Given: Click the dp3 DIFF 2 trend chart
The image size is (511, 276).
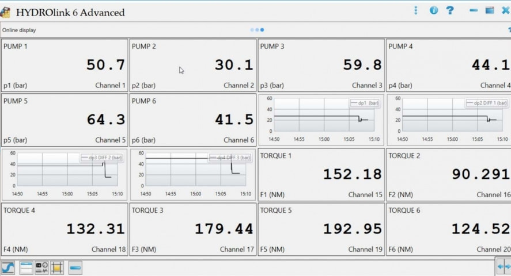Looking at the screenshot, I should [65, 174].
